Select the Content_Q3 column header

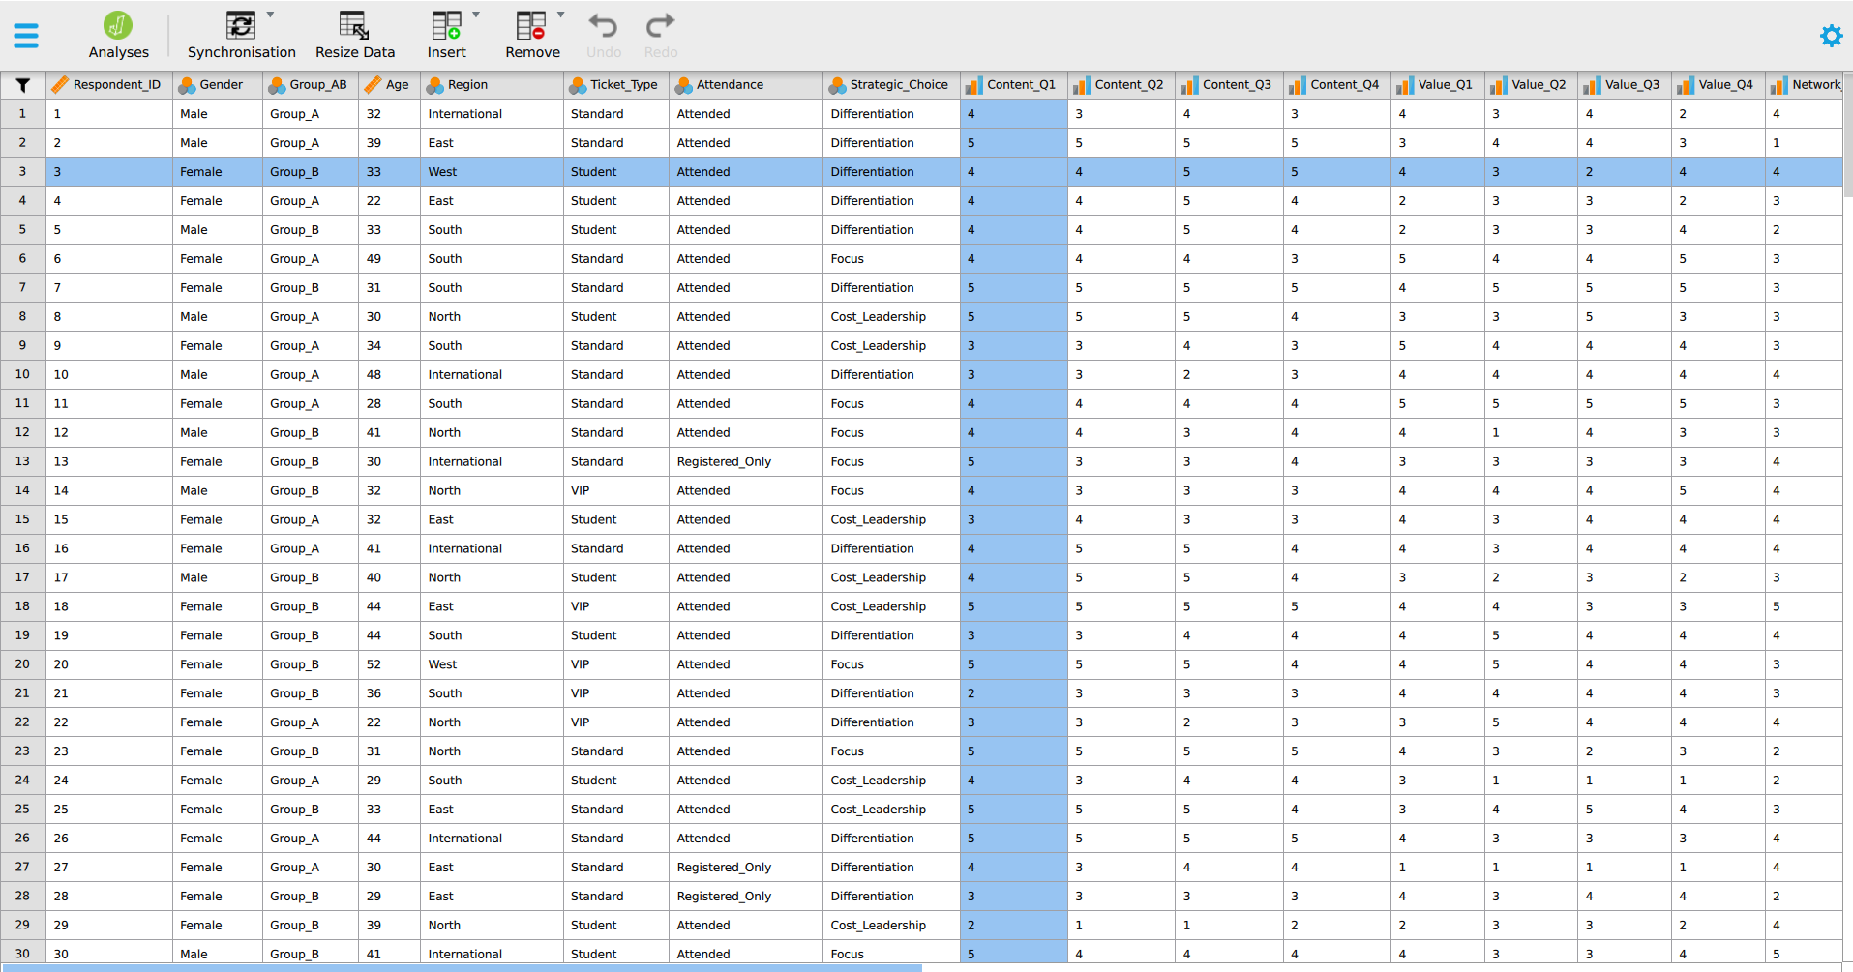(x=1230, y=85)
